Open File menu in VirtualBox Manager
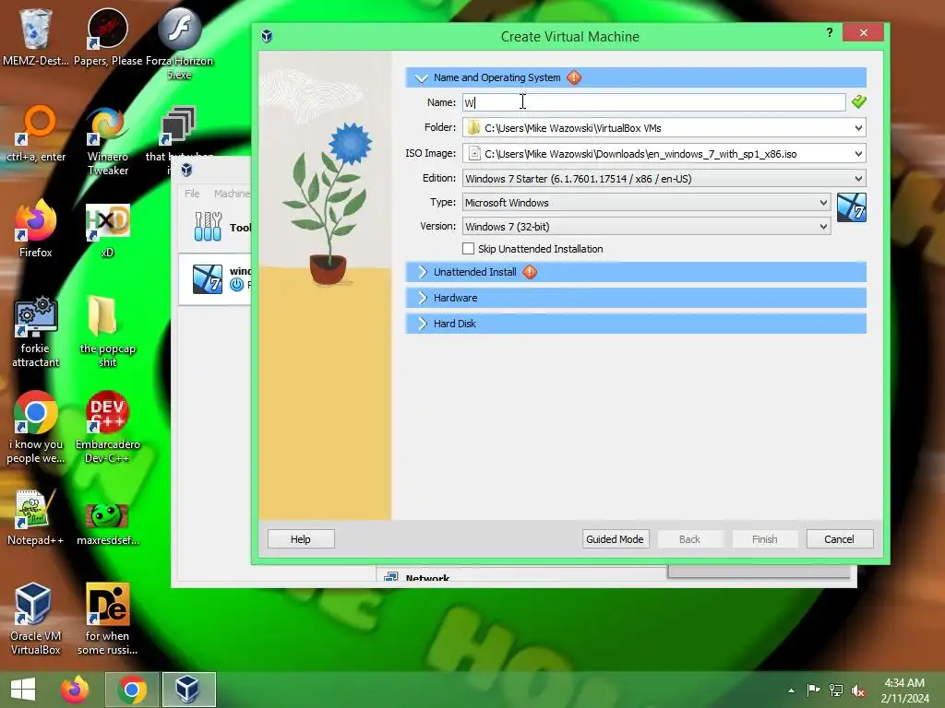This screenshot has width=945, height=708. point(192,194)
